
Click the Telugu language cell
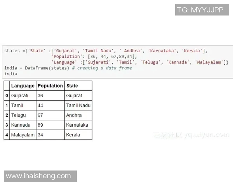(19, 115)
